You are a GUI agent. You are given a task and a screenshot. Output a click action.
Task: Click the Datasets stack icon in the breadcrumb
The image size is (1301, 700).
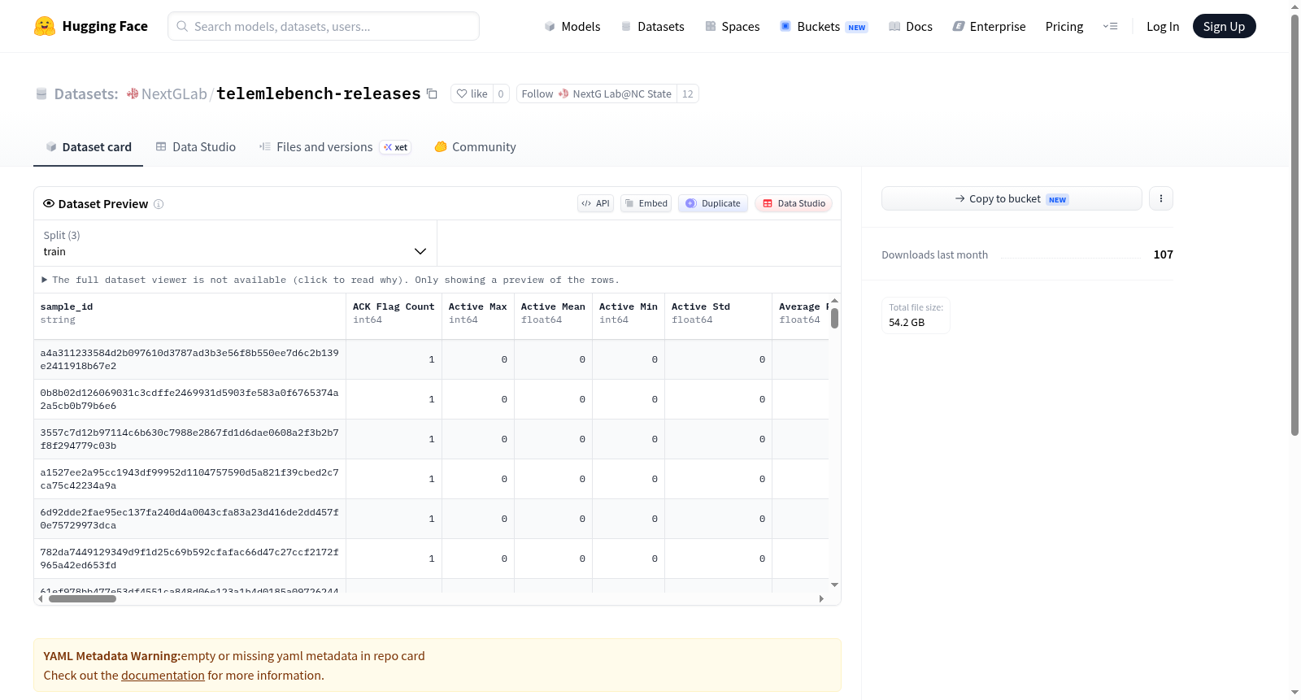41,94
